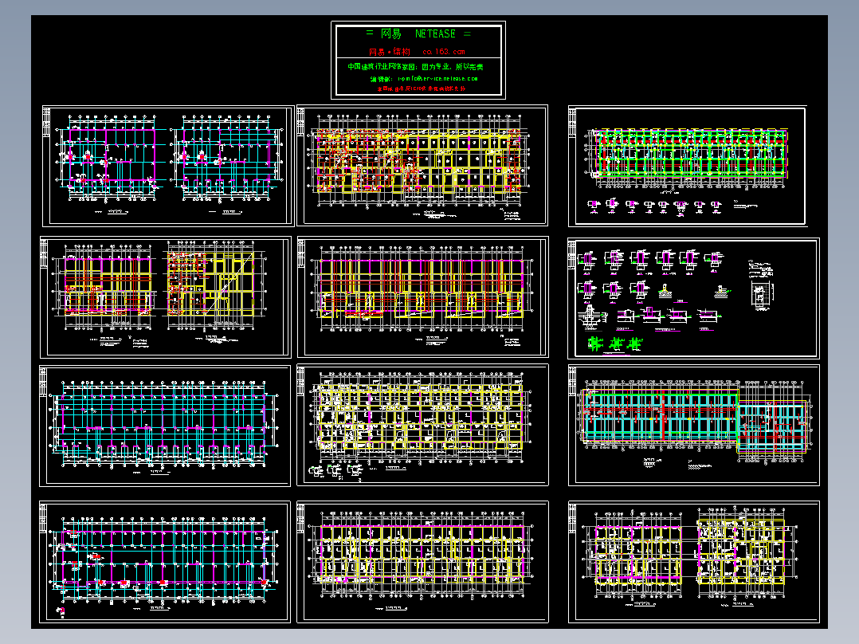Image resolution: width=859 pixels, height=644 pixels.
Task: Click the small red notice line in title block
Action: (422, 88)
